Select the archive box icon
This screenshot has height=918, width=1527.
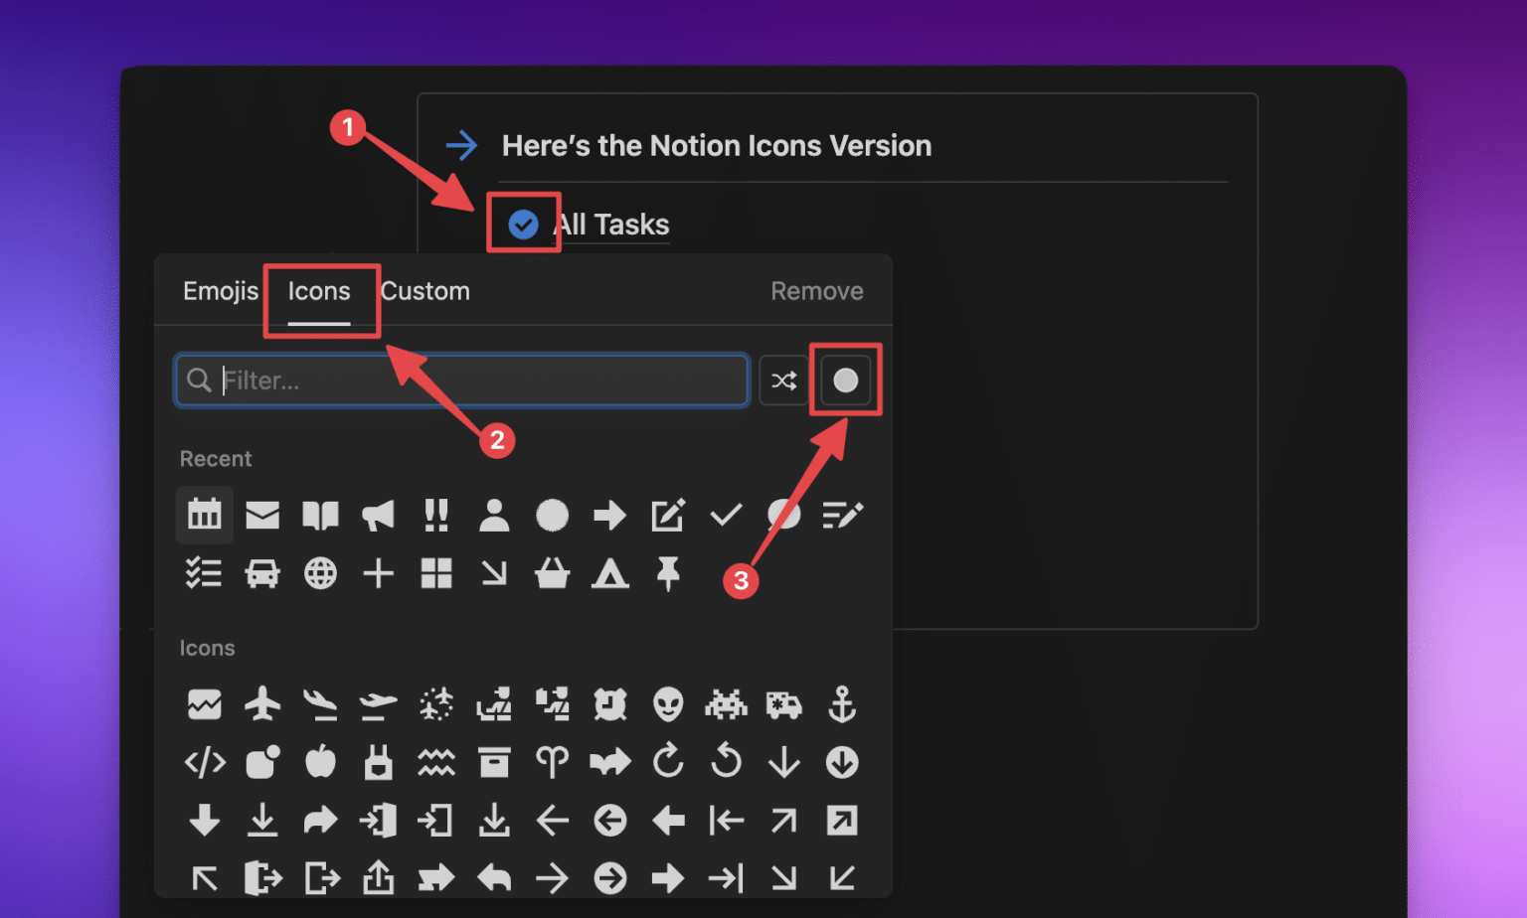(x=494, y=763)
